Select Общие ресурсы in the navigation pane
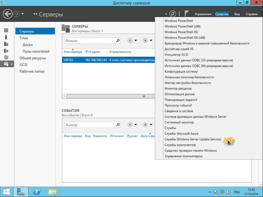Image resolution: width=263 pixels, height=197 pixels. 33,58
